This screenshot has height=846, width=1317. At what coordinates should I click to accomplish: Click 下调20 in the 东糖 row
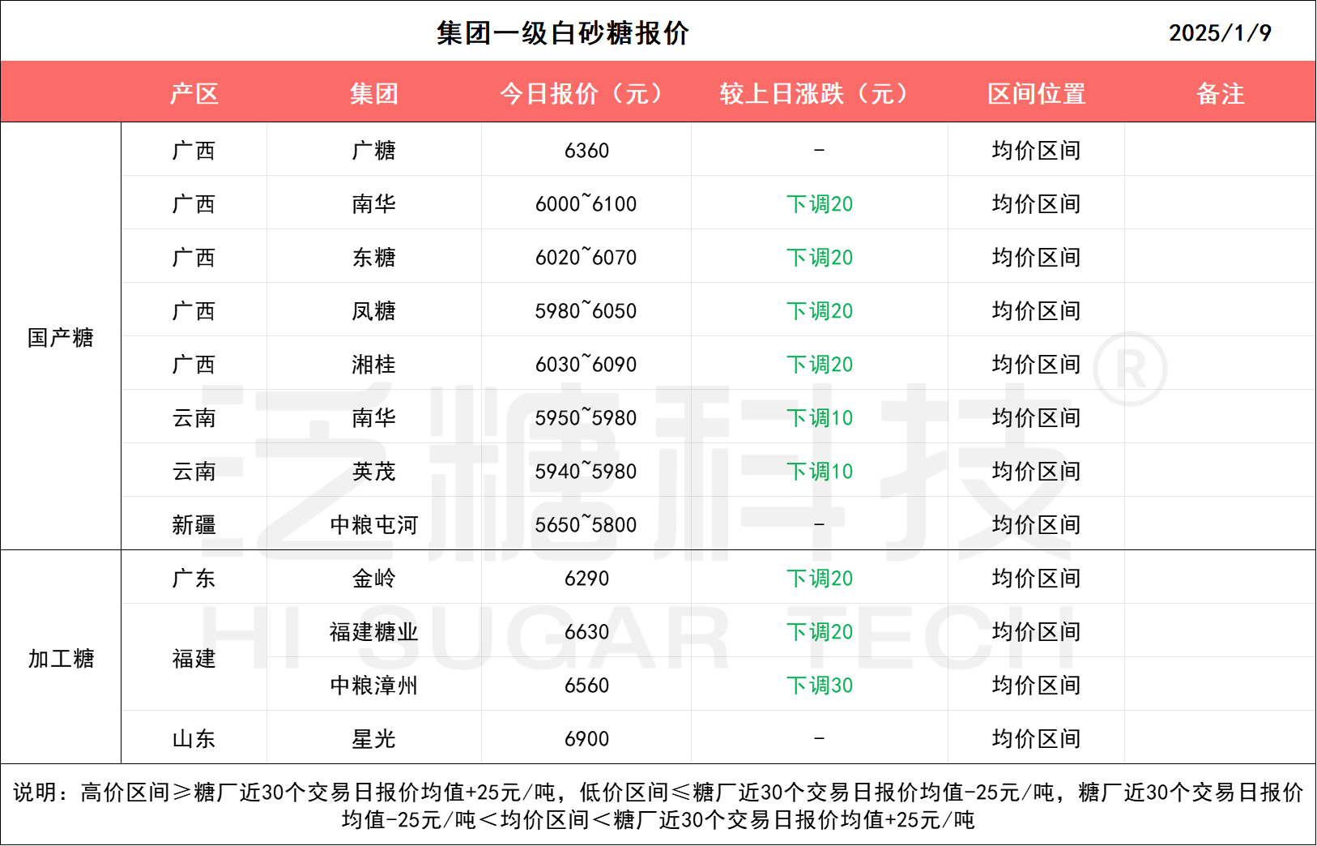[x=820, y=257]
